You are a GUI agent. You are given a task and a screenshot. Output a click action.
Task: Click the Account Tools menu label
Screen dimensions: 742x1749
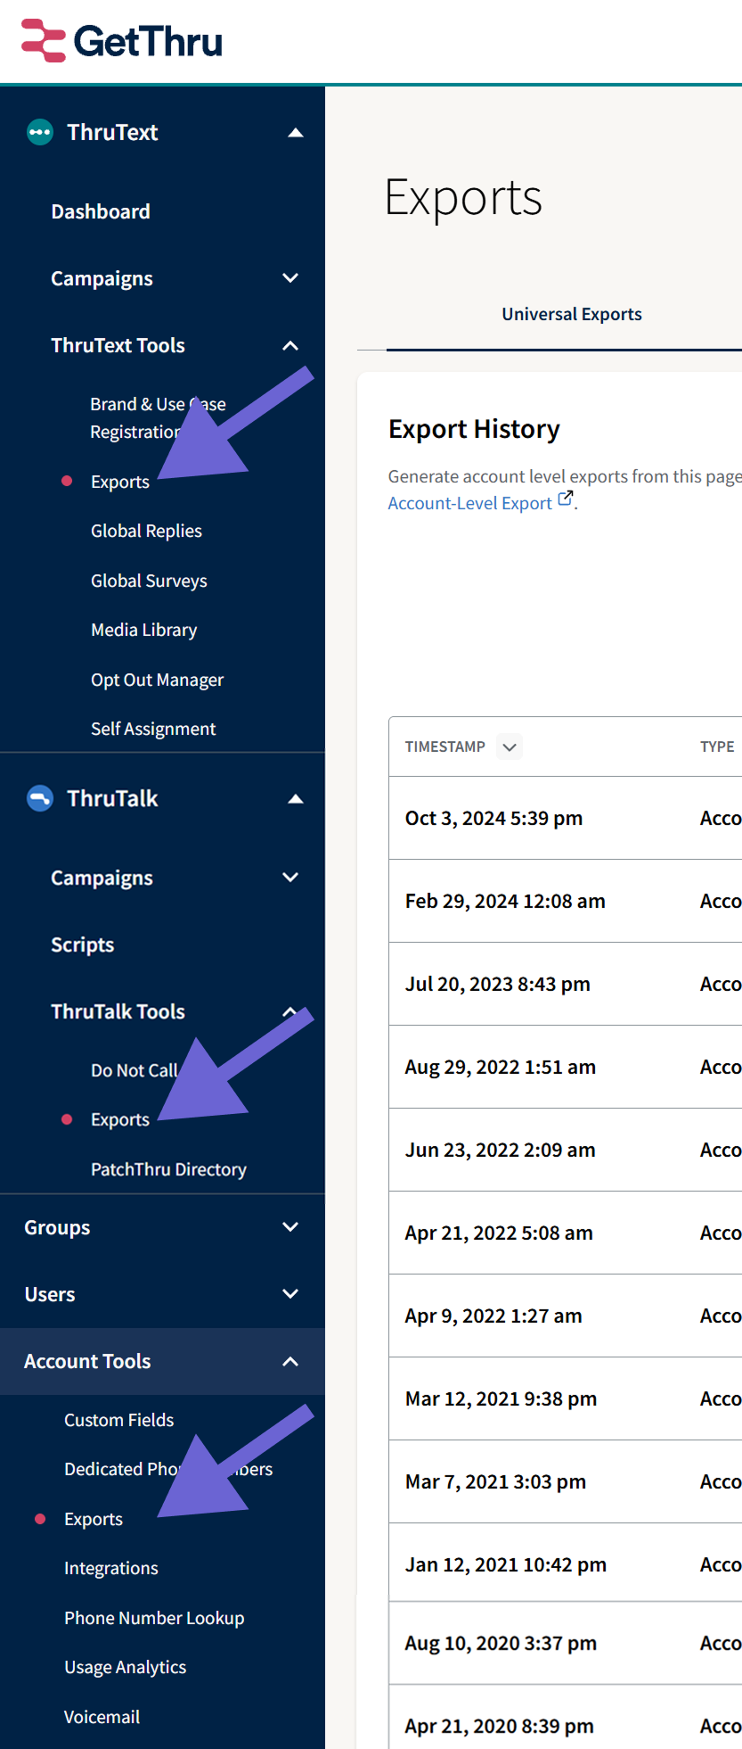[x=87, y=1361]
